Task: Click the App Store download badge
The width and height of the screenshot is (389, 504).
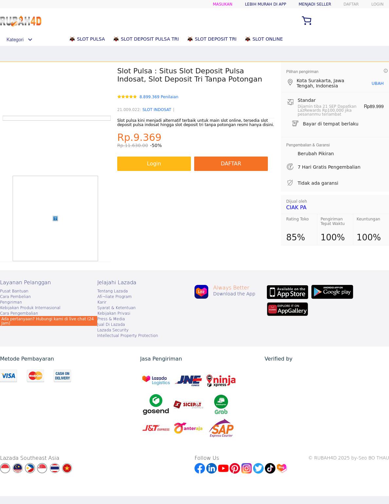Action: 287,292
